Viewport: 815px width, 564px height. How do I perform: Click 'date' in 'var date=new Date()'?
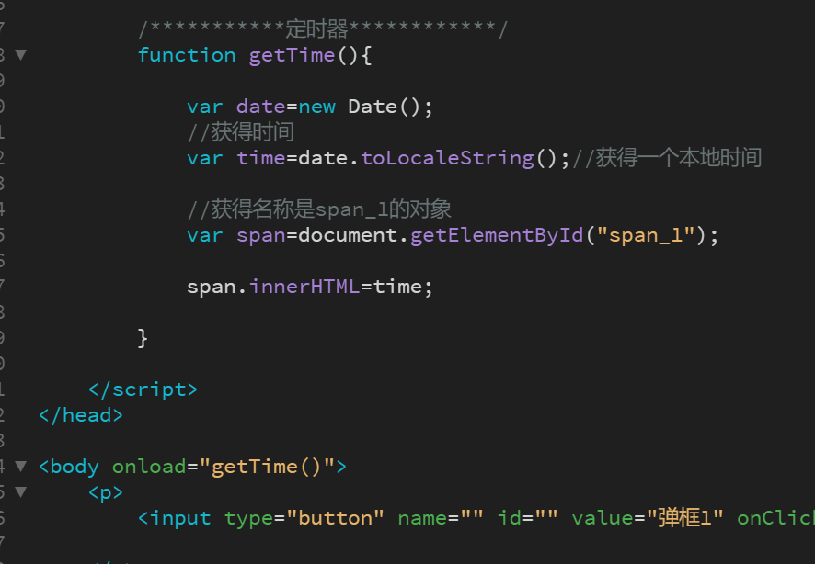coord(260,107)
